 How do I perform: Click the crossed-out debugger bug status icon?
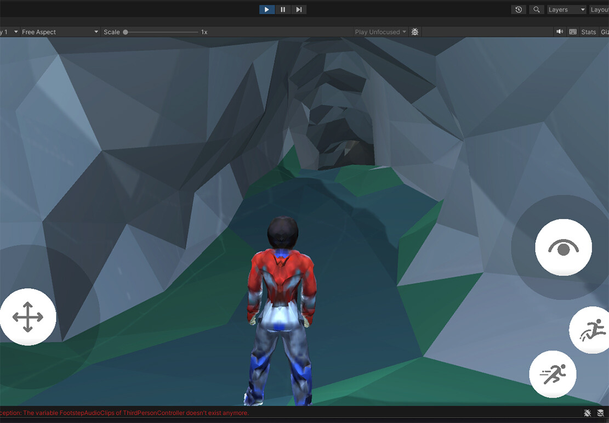[x=587, y=413]
